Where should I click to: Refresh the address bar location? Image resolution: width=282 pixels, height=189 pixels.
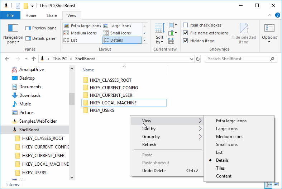pyautogui.click(x=198, y=59)
